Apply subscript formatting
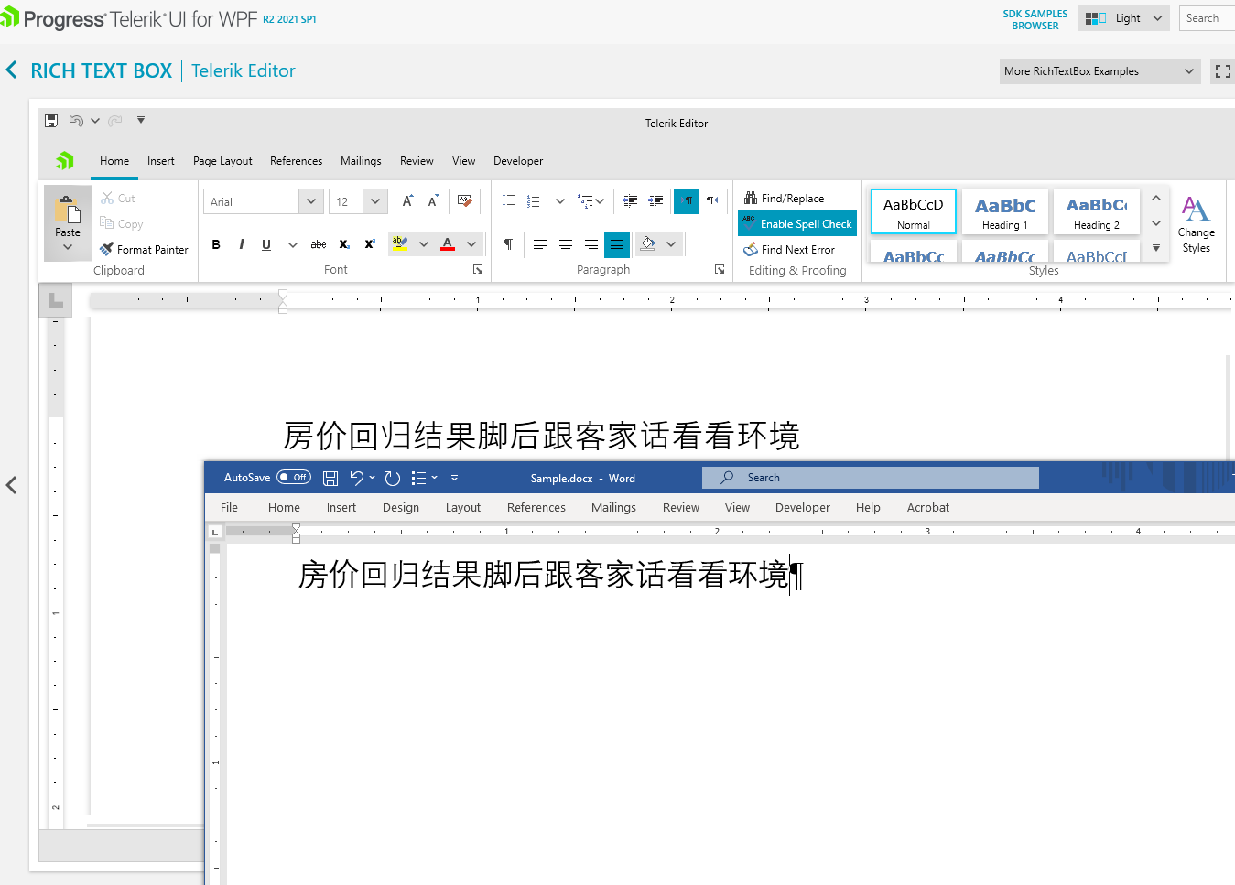 pyautogui.click(x=344, y=244)
